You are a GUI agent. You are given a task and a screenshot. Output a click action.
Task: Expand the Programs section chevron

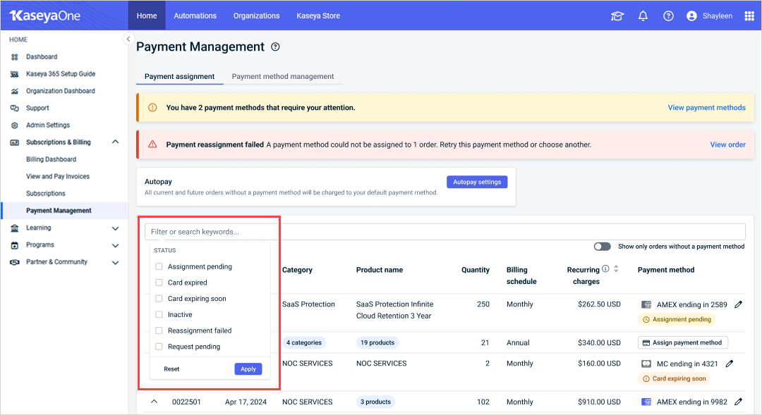coord(115,246)
